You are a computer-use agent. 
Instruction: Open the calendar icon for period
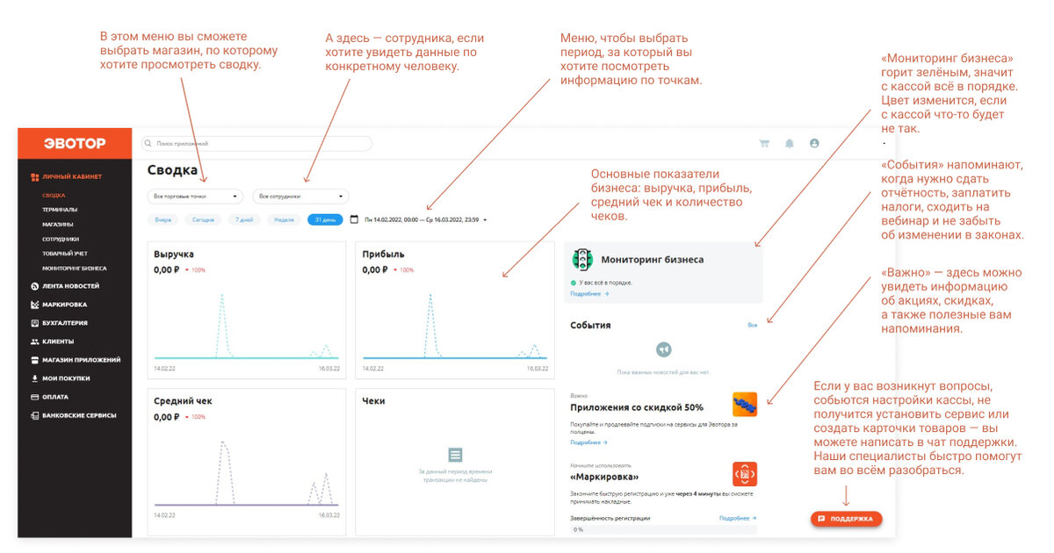pyautogui.click(x=355, y=219)
